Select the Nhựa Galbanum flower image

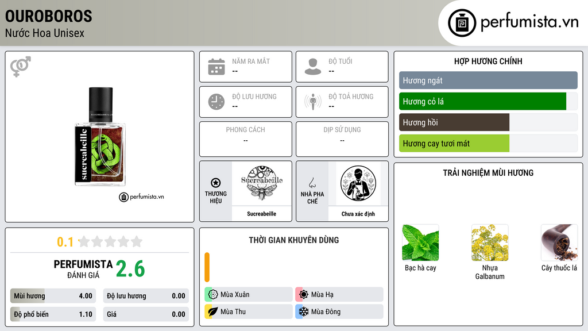coord(490,243)
